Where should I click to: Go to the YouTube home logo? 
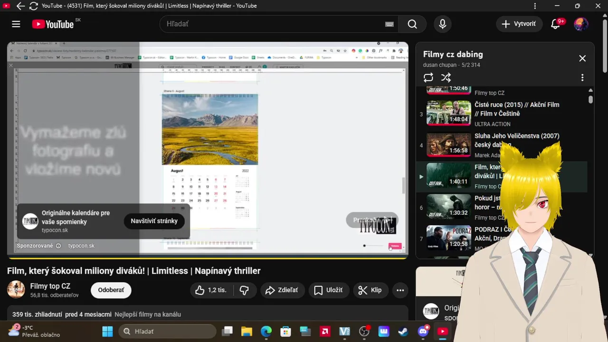pos(53,24)
